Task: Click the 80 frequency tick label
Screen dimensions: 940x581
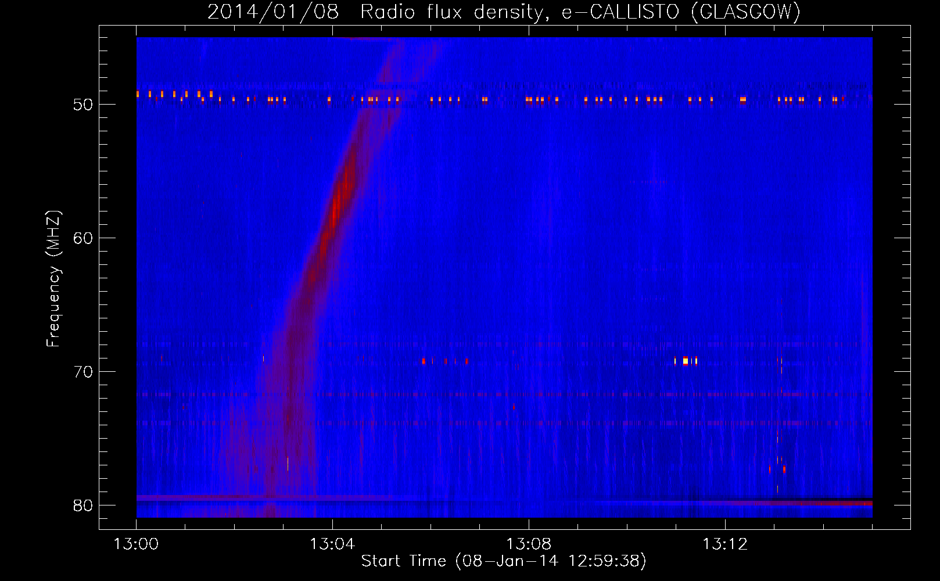Action: pos(84,505)
